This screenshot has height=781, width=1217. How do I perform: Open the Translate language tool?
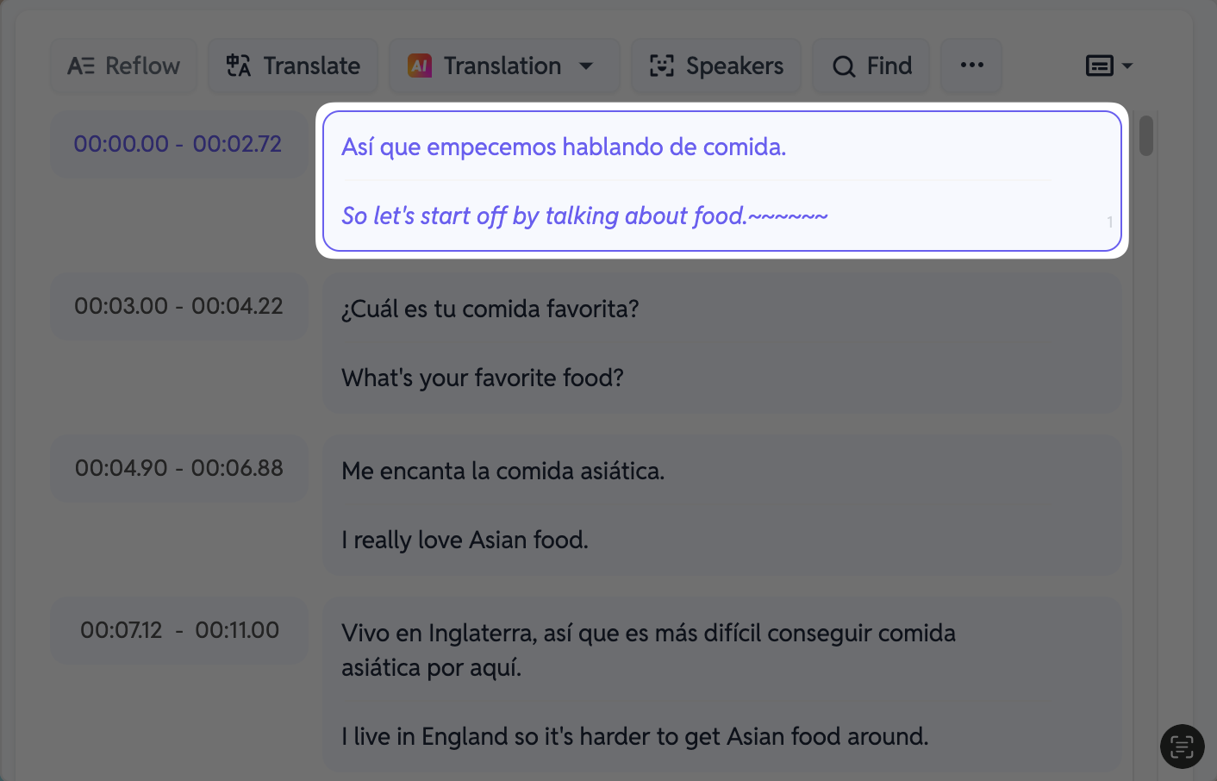pos(293,66)
